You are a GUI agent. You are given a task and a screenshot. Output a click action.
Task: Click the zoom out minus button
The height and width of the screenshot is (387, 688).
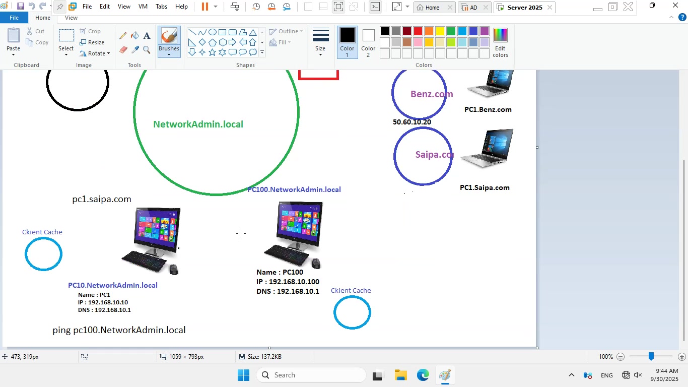621,357
